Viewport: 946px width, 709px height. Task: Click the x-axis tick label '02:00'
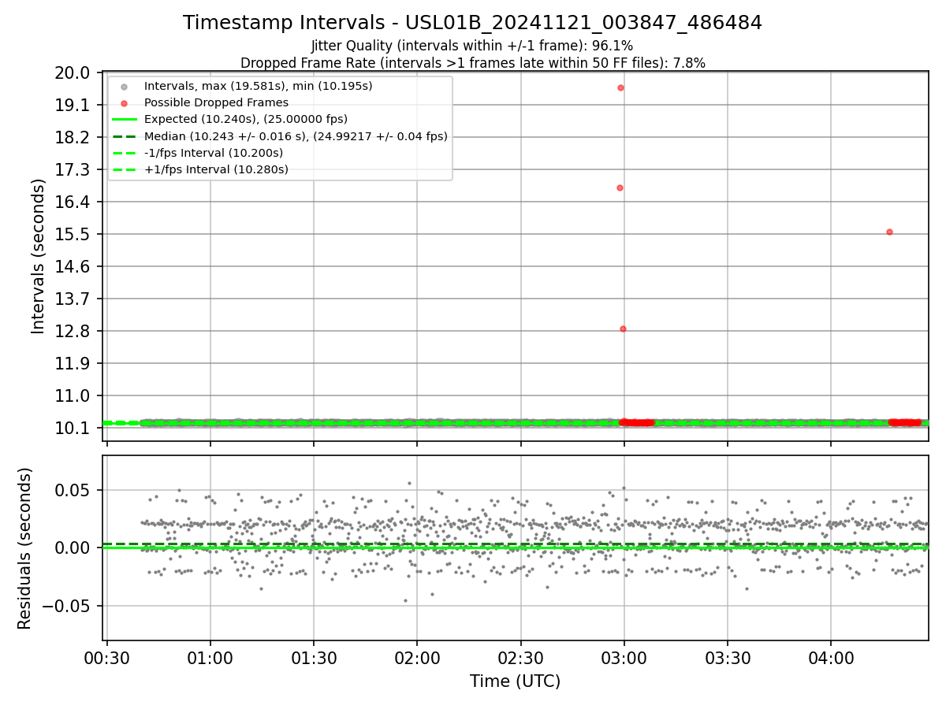pos(417,659)
